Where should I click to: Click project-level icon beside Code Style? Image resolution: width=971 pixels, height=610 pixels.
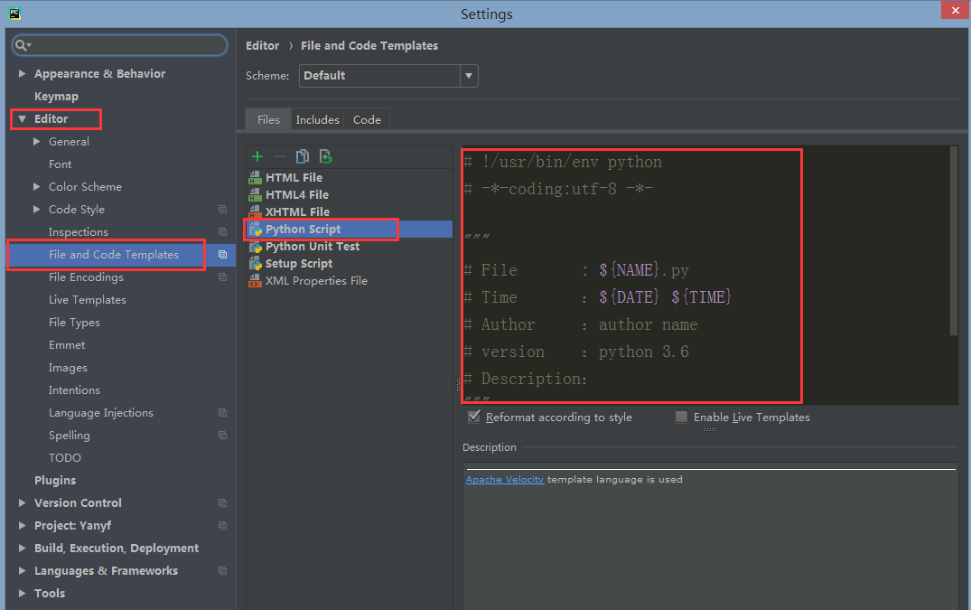pos(222,210)
